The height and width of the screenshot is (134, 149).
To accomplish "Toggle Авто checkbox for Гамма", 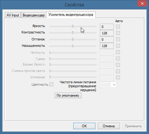I will click(x=118, y=59).
